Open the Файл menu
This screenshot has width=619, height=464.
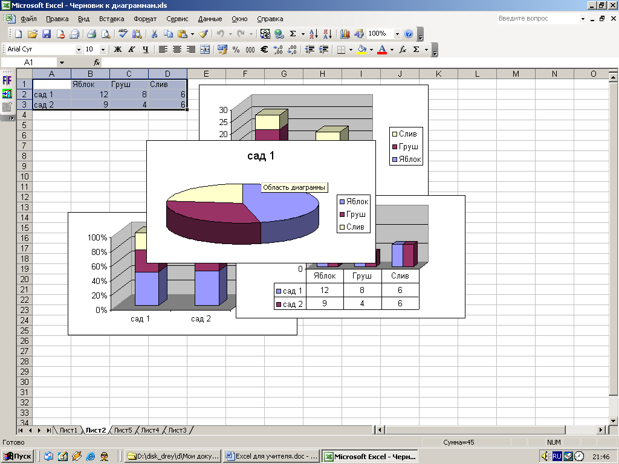point(28,19)
